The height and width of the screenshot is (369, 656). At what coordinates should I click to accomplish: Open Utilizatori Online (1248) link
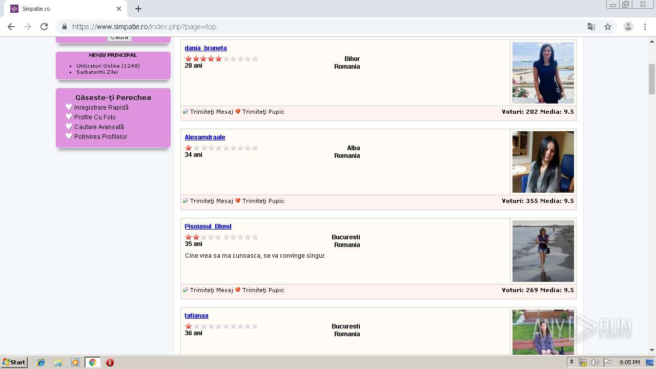(x=108, y=66)
